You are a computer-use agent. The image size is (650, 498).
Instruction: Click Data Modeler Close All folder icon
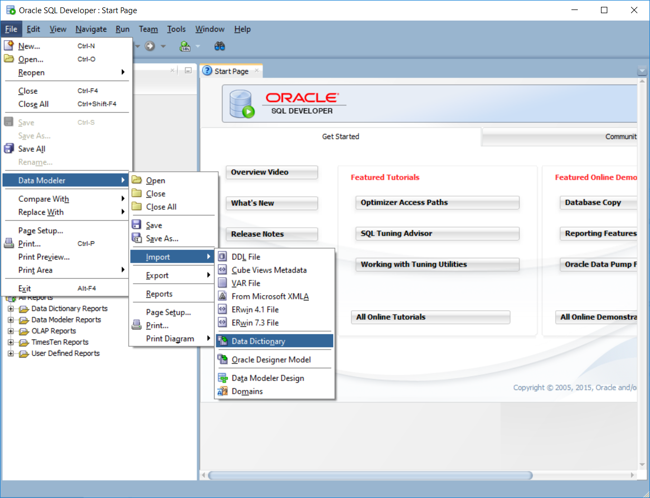[x=137, y=207]
